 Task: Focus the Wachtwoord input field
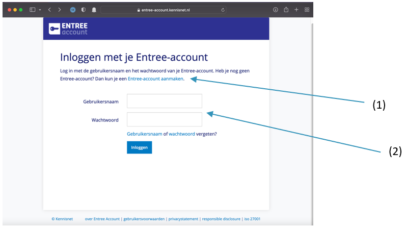[165, 119]
